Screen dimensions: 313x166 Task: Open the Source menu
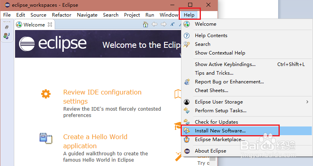[38, 15]
